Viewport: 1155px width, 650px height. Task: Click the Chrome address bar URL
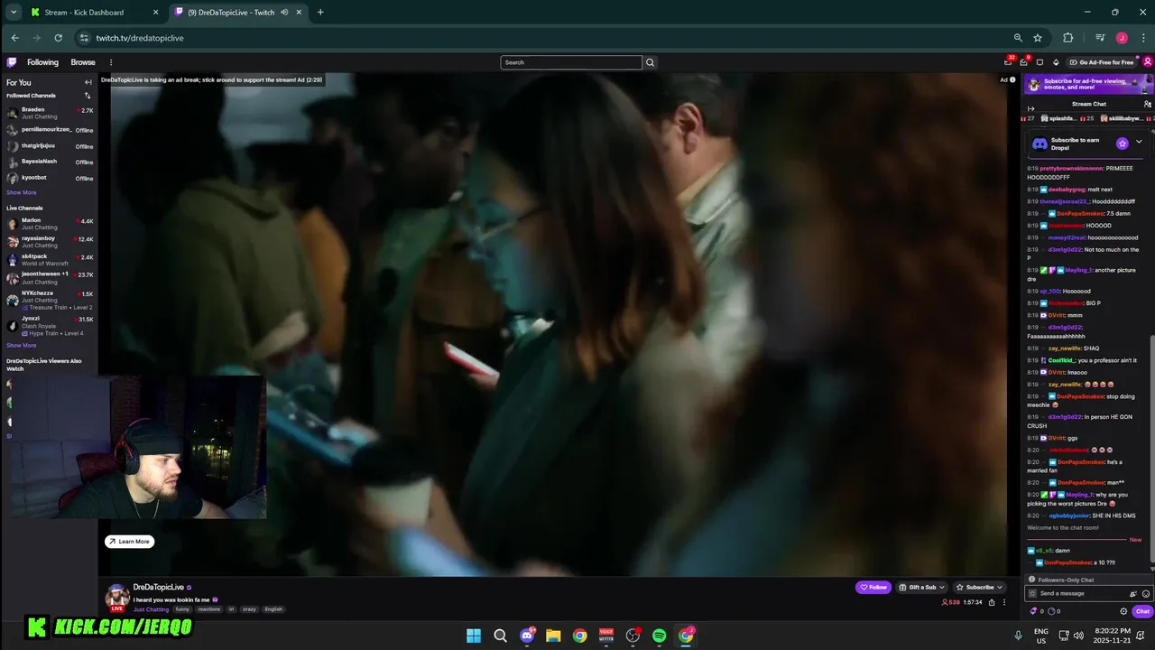coord(140,38)
